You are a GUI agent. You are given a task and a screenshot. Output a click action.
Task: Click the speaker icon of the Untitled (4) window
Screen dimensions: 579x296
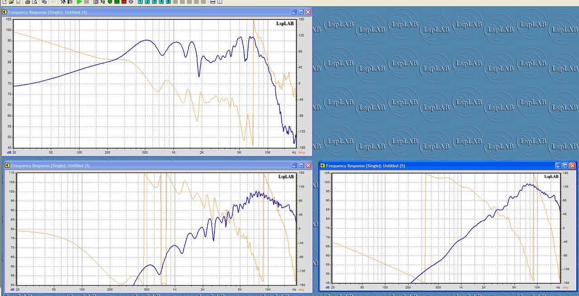pyautogui.click(x=5, y=12)
